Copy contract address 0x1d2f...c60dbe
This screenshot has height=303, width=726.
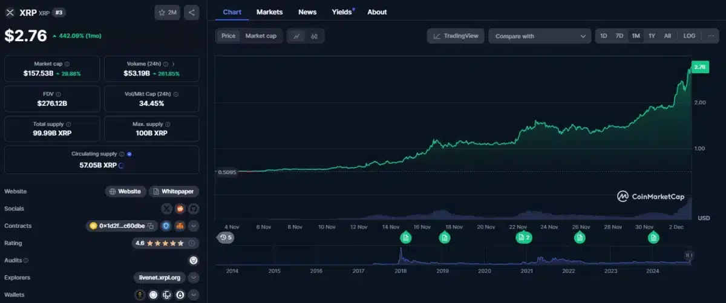(x=151, y=226)
